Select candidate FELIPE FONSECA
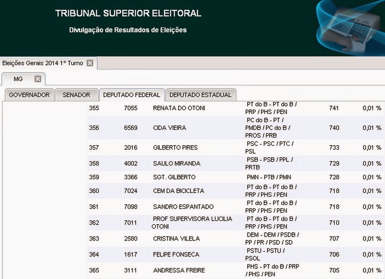The image size is (385, 279). tap(176, 254)
